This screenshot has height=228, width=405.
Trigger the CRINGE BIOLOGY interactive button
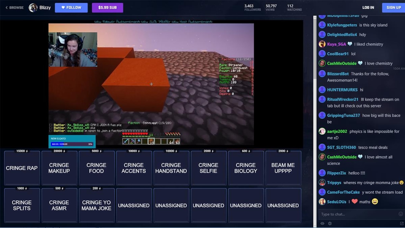click(x=246, y=168)
